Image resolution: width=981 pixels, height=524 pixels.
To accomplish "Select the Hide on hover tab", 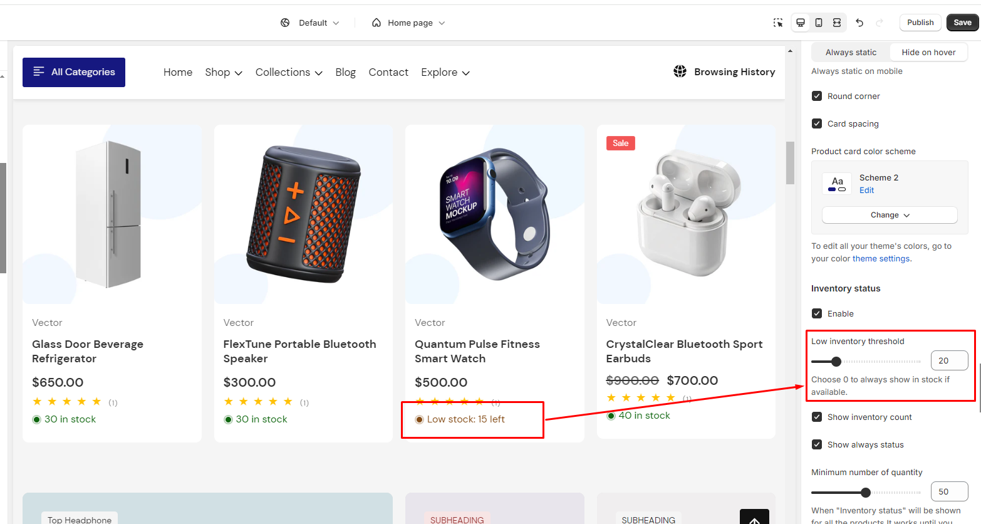I will (x=928, y=53).
